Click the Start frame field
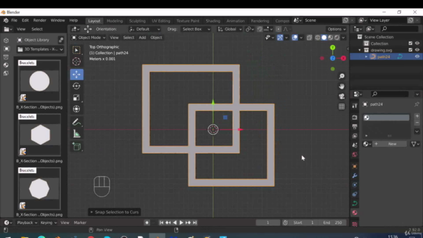 [304, 223]
